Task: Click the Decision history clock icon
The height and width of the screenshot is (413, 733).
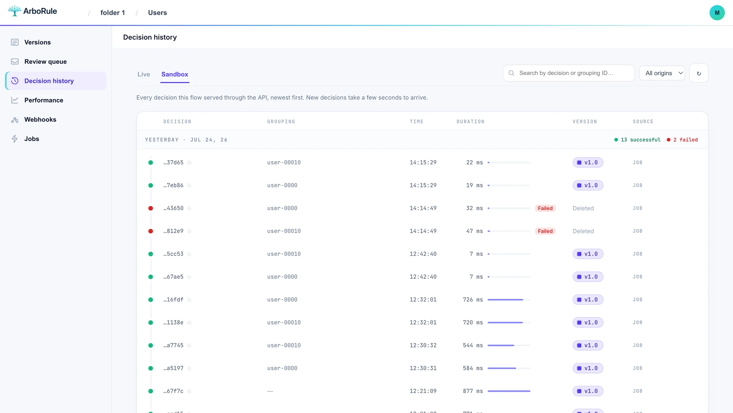Action: 15,81
